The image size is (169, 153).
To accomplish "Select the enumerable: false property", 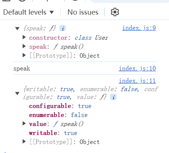I will [58, 115].
